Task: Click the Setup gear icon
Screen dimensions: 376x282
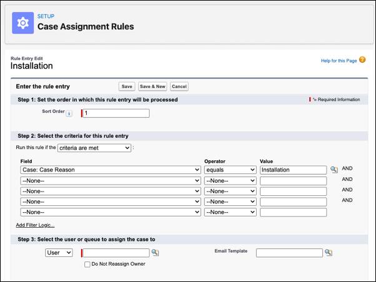Action: pyautogui.click(x=22, y=23)
